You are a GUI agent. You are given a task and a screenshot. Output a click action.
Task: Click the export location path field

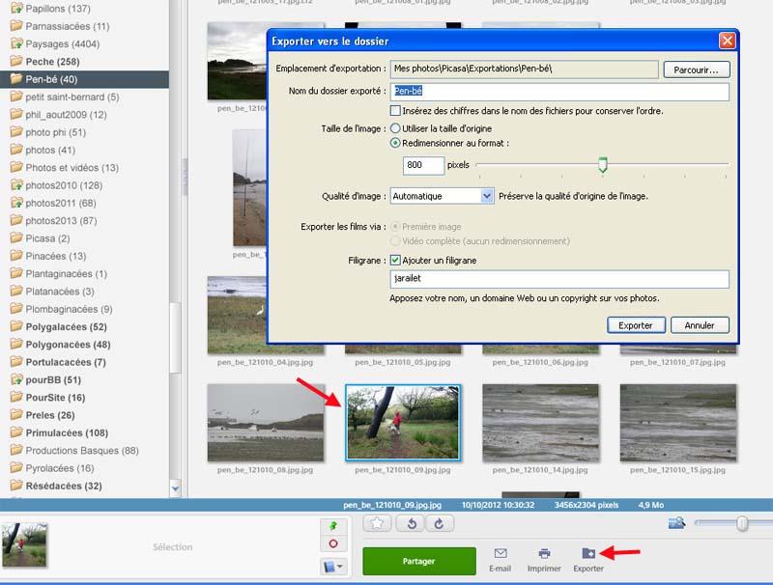(524, 69)
